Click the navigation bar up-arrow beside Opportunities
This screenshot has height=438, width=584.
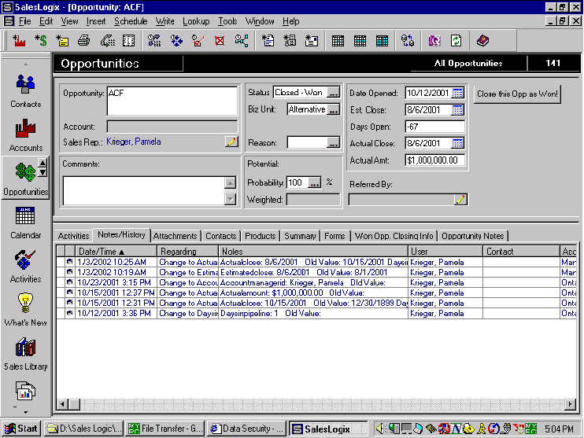tap(43, 163)
